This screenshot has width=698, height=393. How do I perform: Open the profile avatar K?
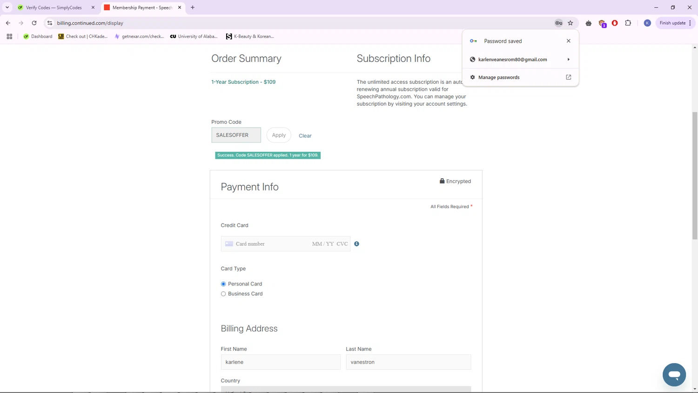click(647, 23)
